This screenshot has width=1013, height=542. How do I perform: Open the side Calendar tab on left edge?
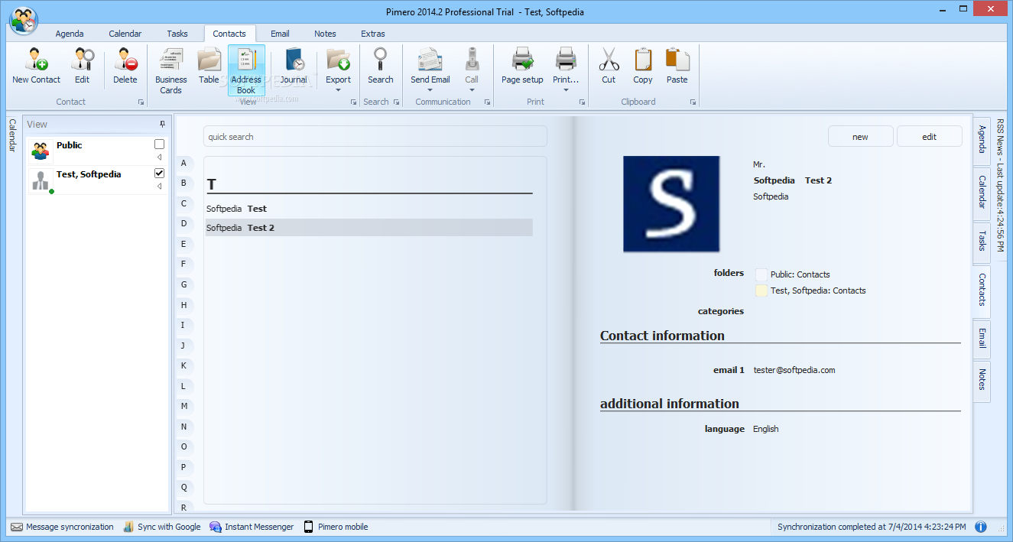(12, 136)
